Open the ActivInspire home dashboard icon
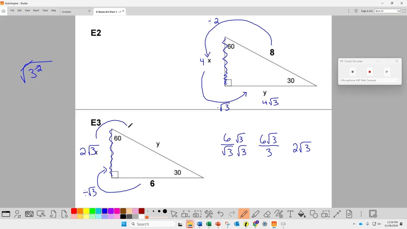 click(3, 11)
